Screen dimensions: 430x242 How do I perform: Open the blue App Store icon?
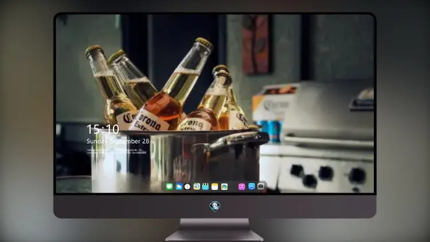tap(252, 186)
